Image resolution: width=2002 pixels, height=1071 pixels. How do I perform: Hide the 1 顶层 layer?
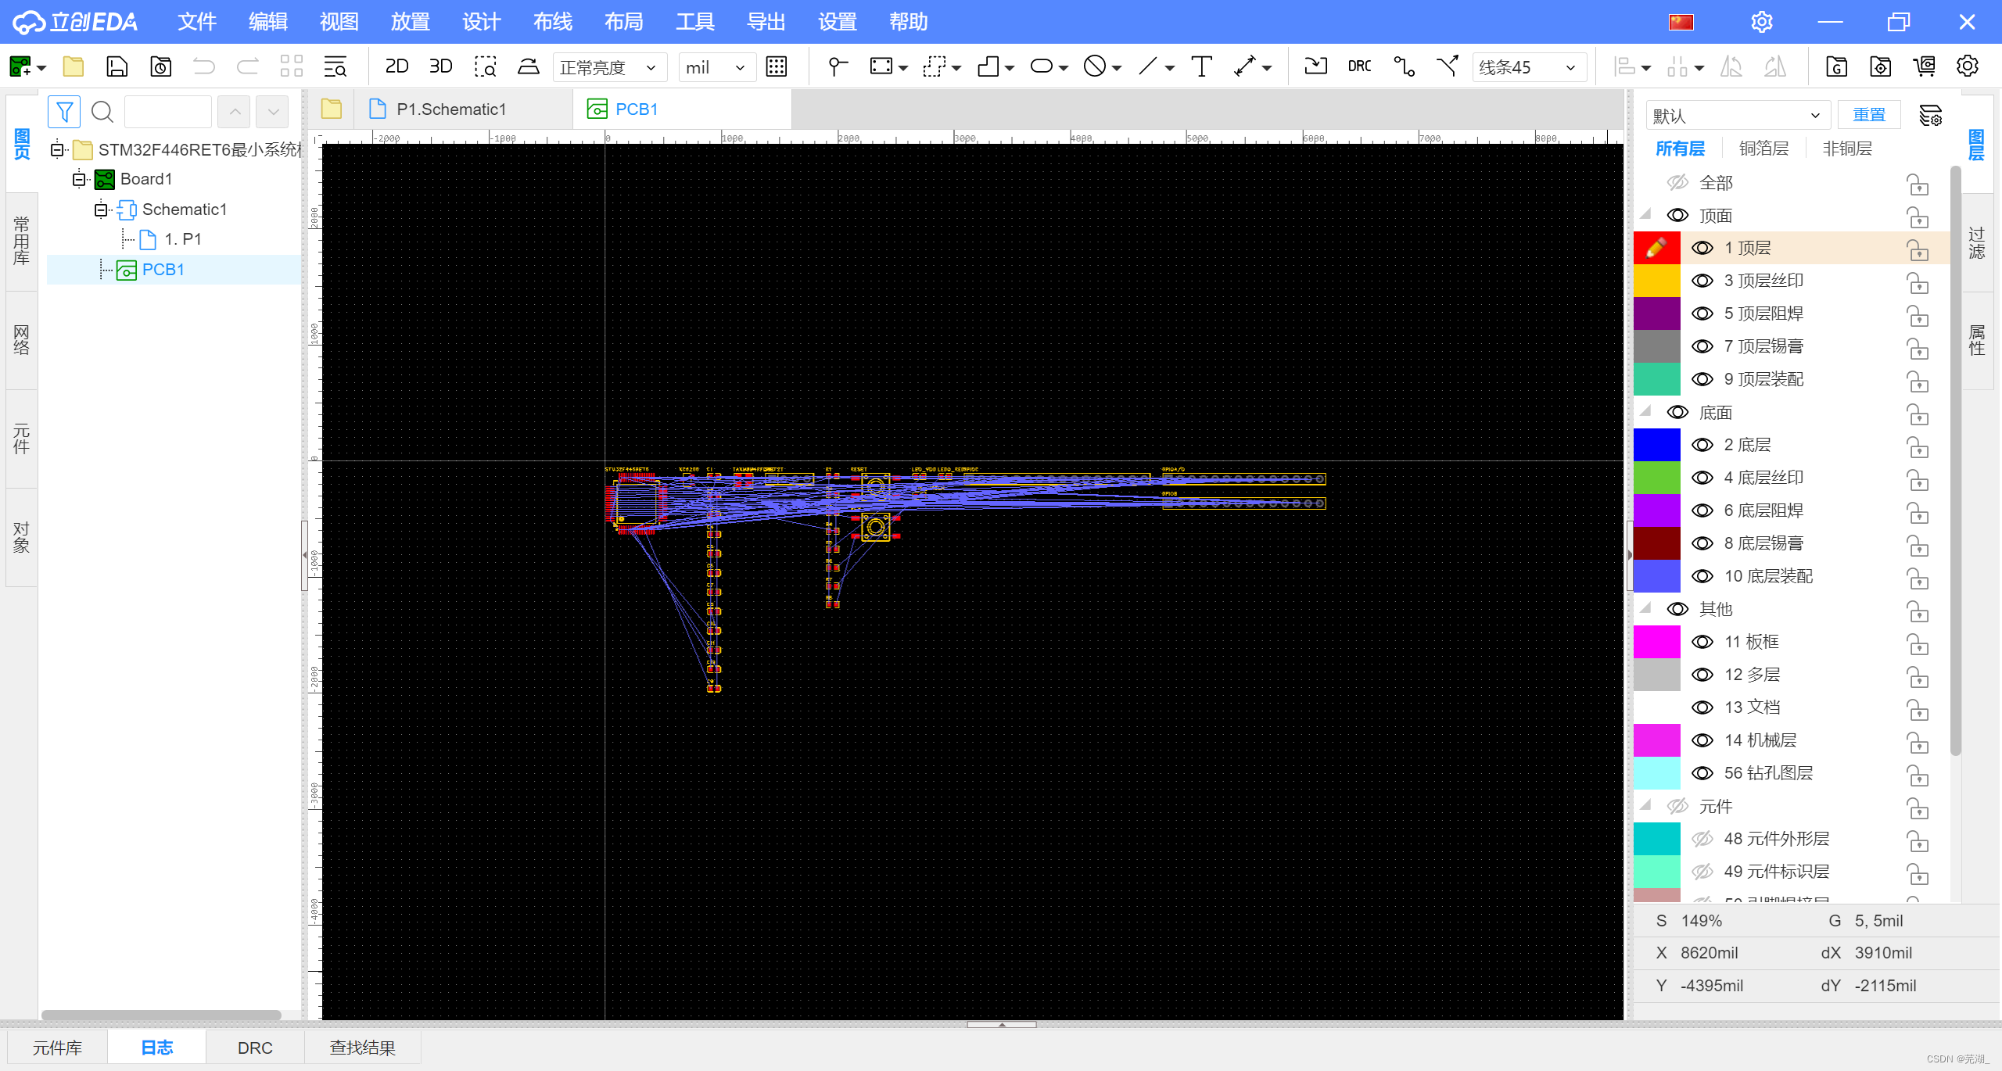pos(1702,249)
